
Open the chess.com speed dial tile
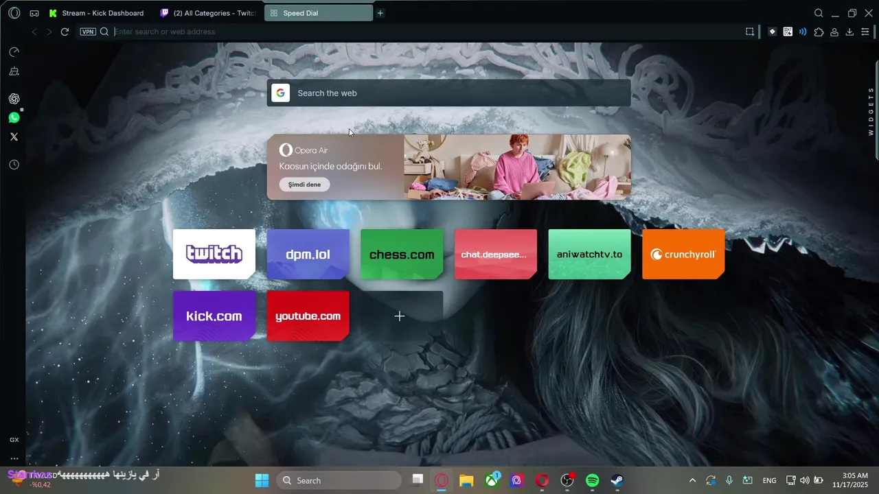coord(402,254)
